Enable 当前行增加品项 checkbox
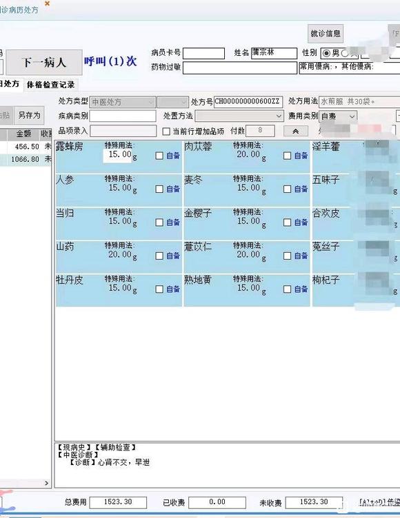 tap(166, 132)
